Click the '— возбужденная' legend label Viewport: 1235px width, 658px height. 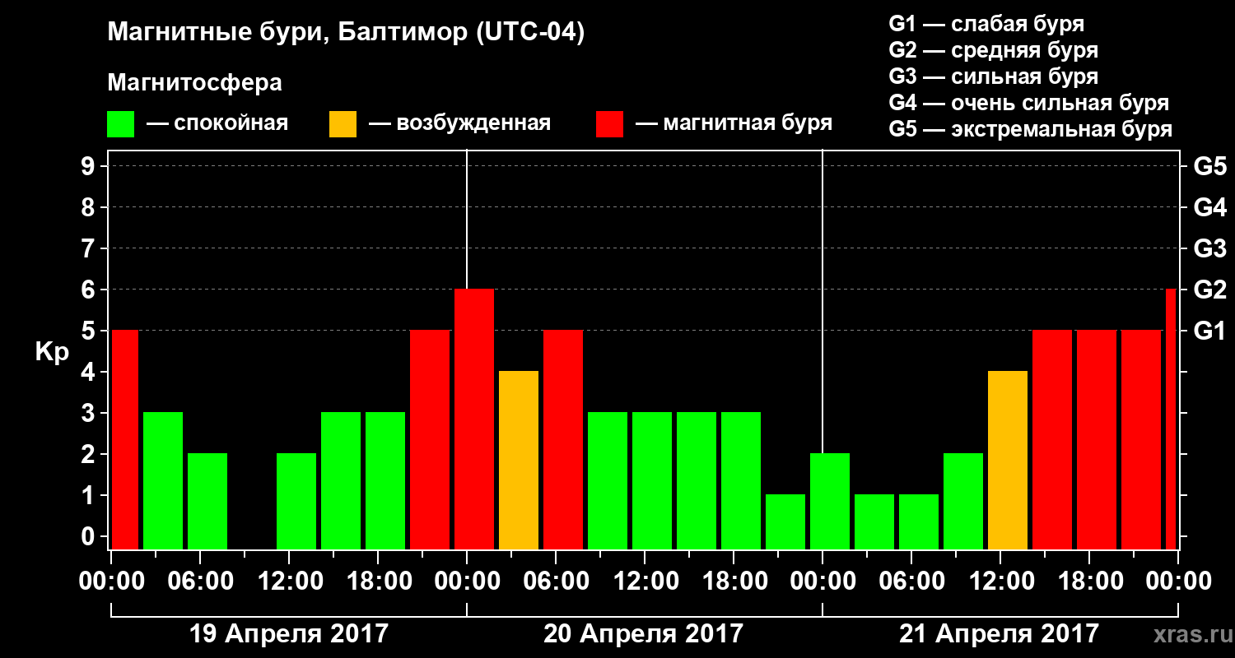point(459,124)
